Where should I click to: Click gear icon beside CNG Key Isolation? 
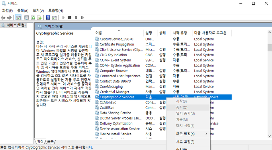(x=97, y=55)
